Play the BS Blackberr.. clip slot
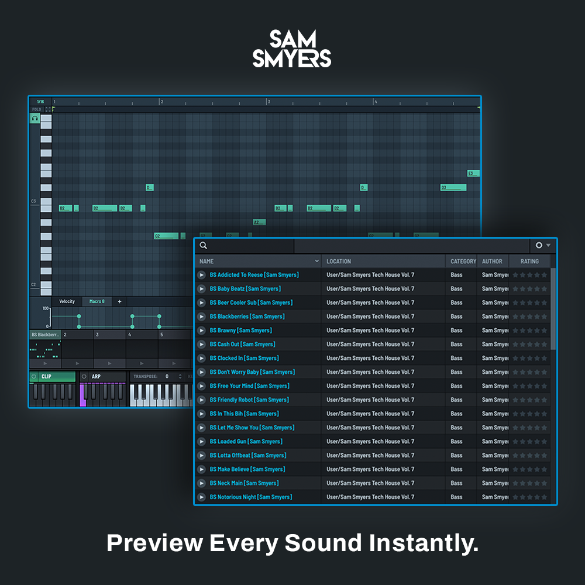 pos(45,363)
